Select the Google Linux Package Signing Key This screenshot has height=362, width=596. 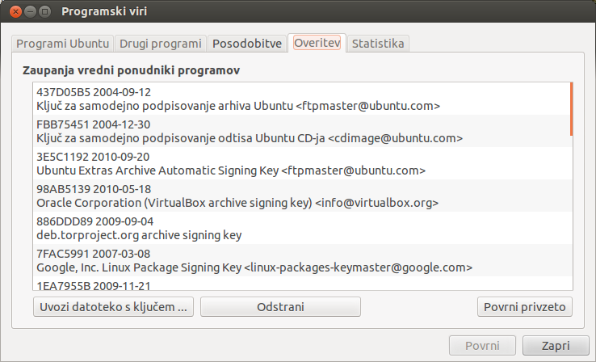pyautogui.click(x=302, y=260)
